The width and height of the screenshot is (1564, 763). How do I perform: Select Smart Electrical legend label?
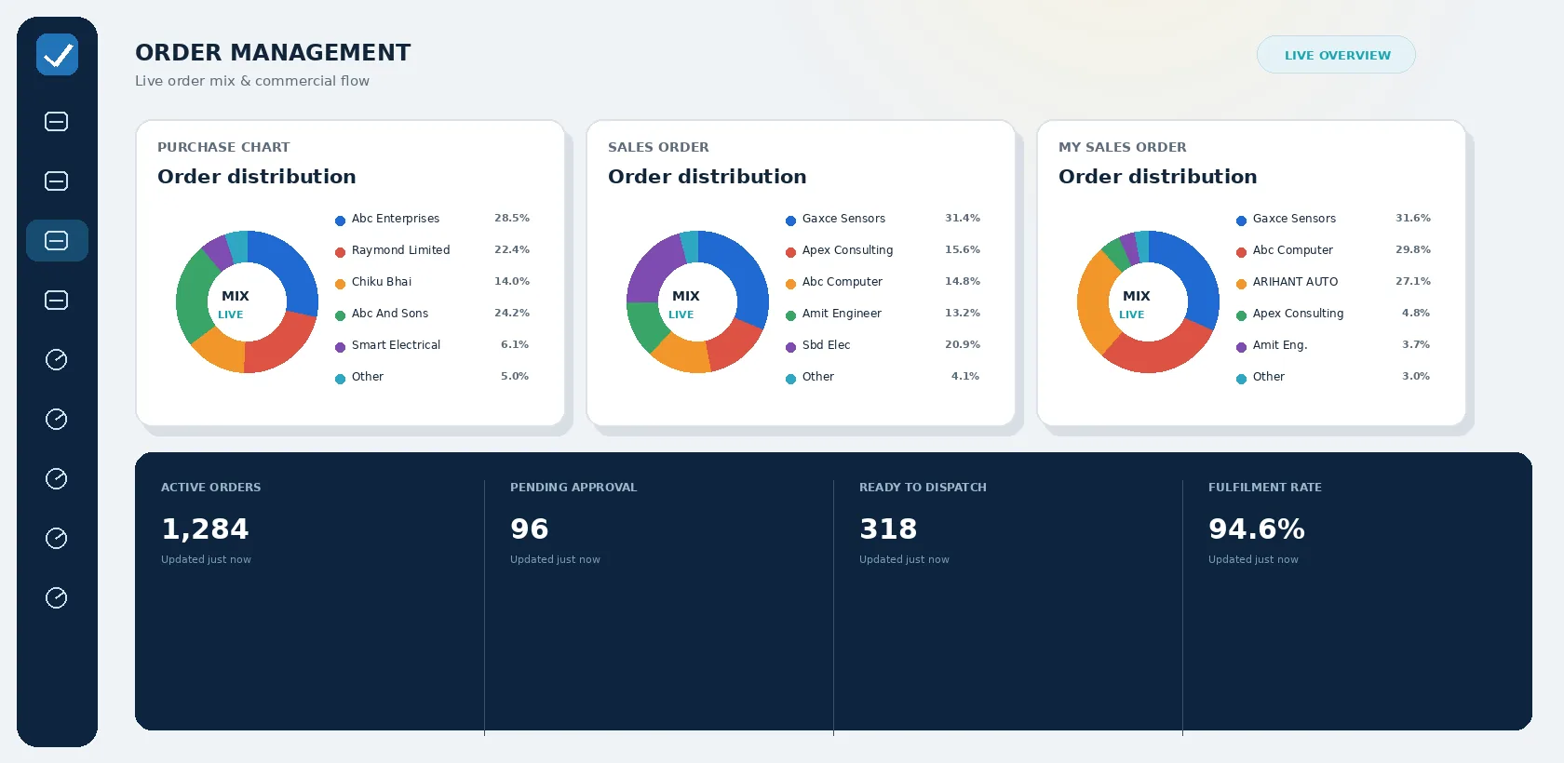tap(396, 345)
